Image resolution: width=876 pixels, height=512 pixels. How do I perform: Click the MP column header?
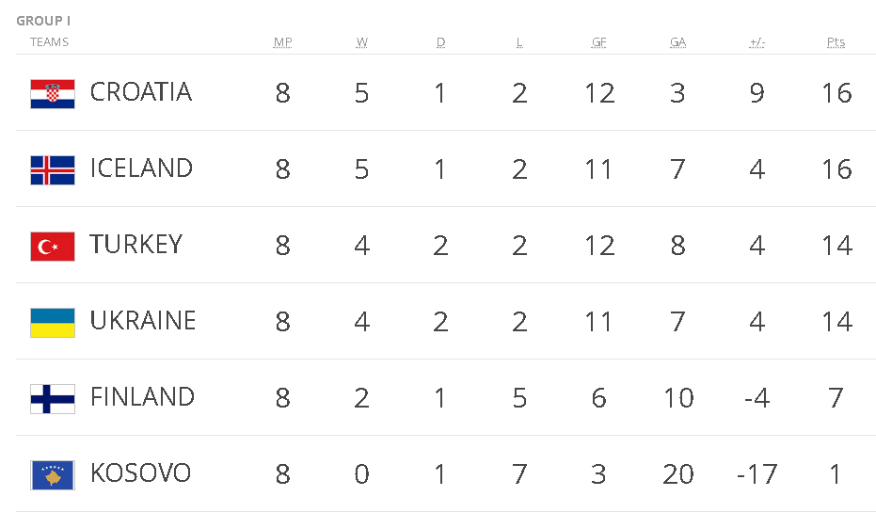pos(282,42)
